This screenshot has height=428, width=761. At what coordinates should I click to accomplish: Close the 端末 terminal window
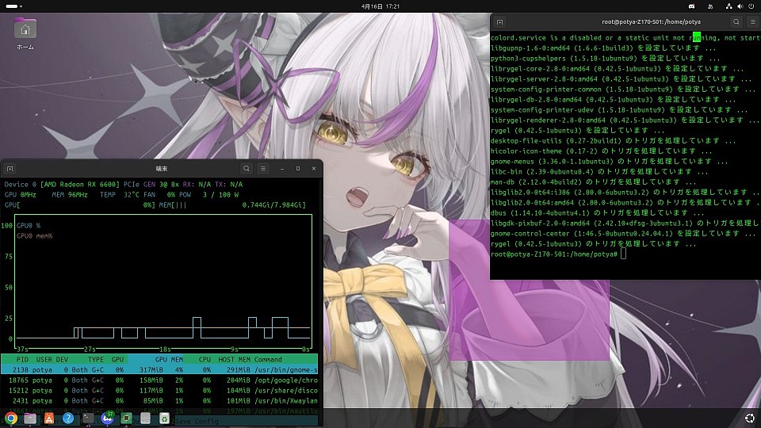[314, 168]
